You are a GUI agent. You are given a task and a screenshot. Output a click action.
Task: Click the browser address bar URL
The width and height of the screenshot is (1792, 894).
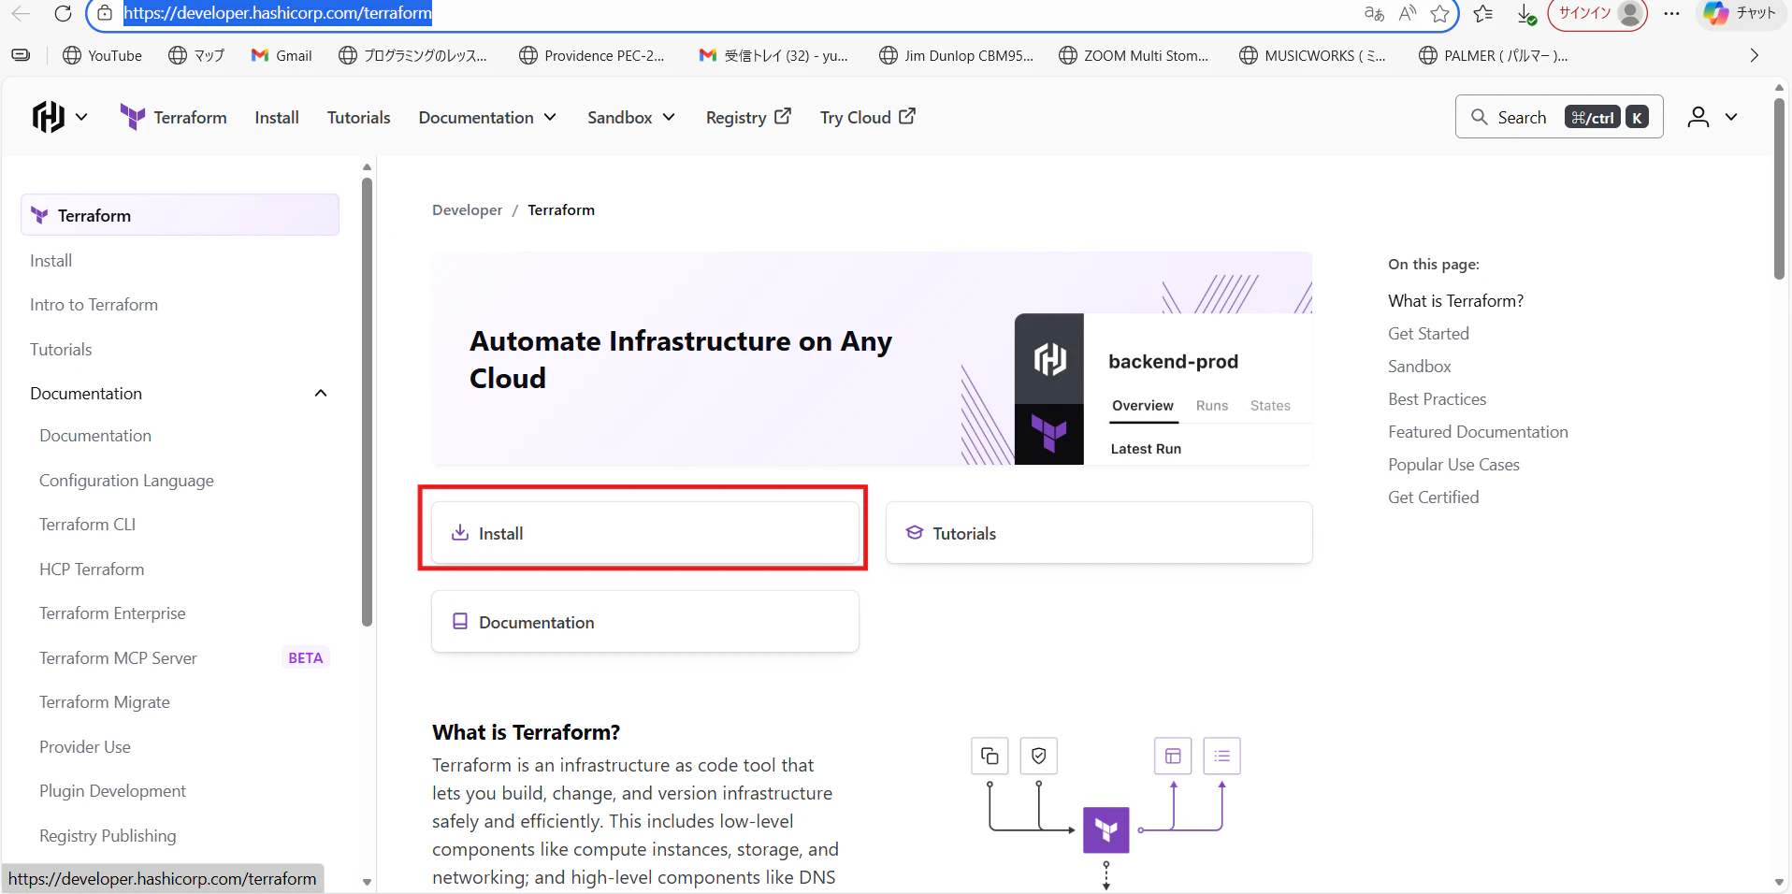(278, 13)
